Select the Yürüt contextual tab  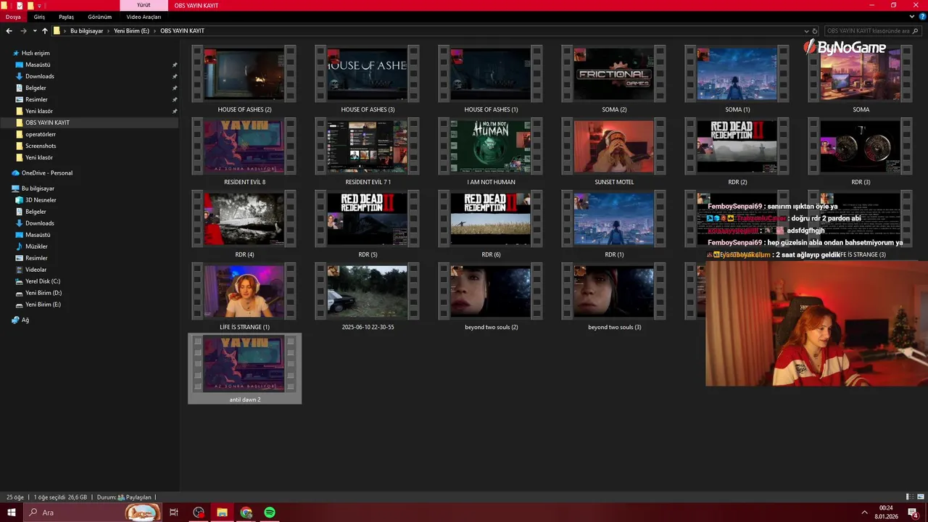tap(144, 5)
